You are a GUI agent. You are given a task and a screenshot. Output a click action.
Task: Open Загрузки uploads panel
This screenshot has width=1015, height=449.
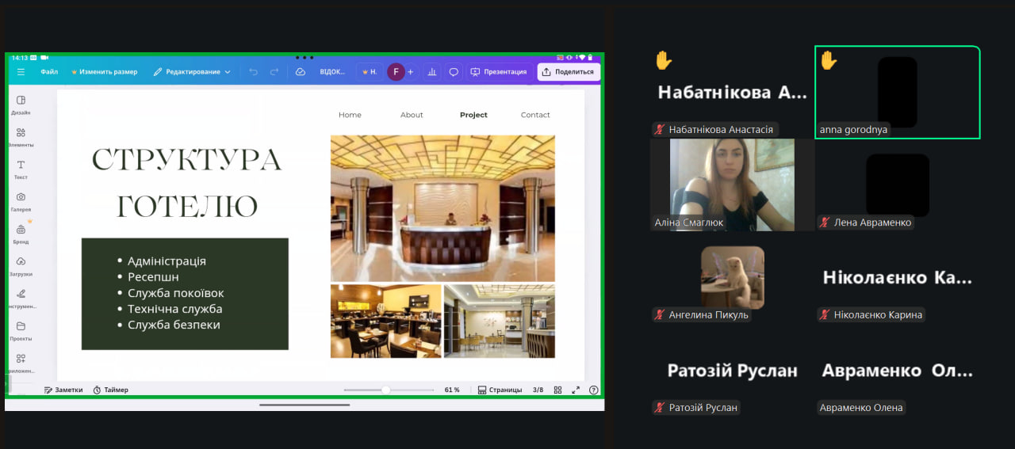tap(21, 265)
